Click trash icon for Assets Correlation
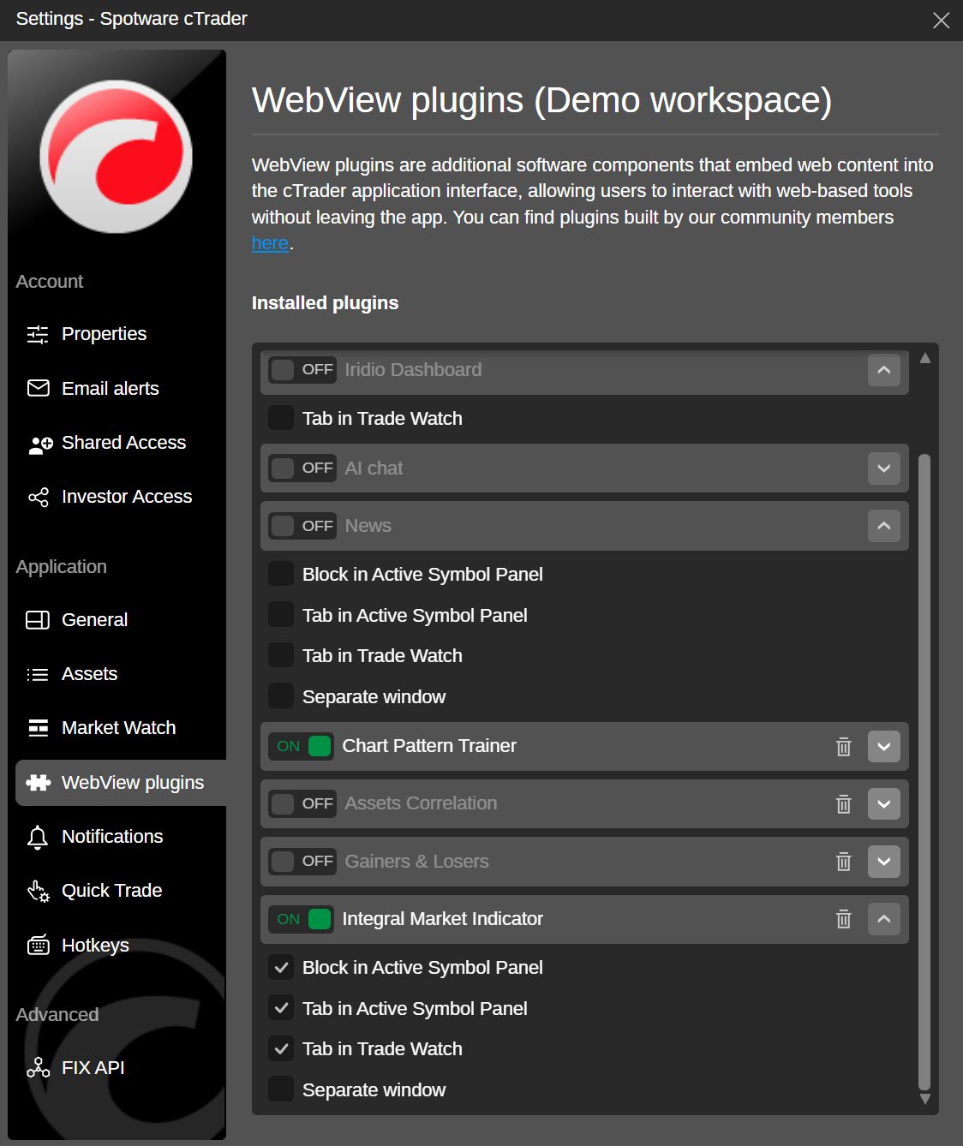Screen dimensions: 963x1146 tap(843, 804)
